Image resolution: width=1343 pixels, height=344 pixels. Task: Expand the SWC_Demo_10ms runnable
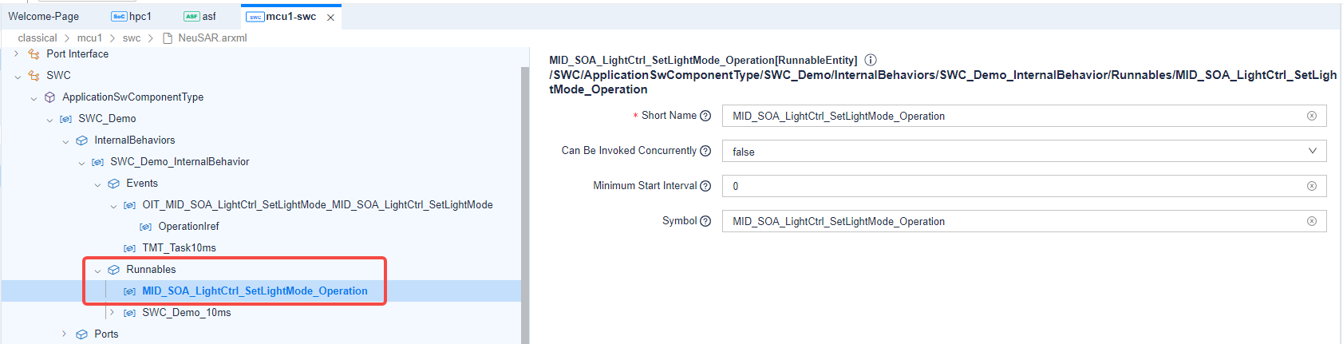(113, 313)
